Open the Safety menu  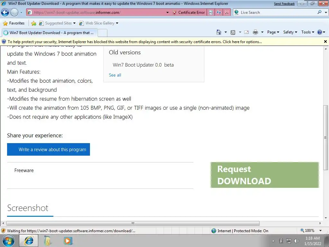(290, 32)
